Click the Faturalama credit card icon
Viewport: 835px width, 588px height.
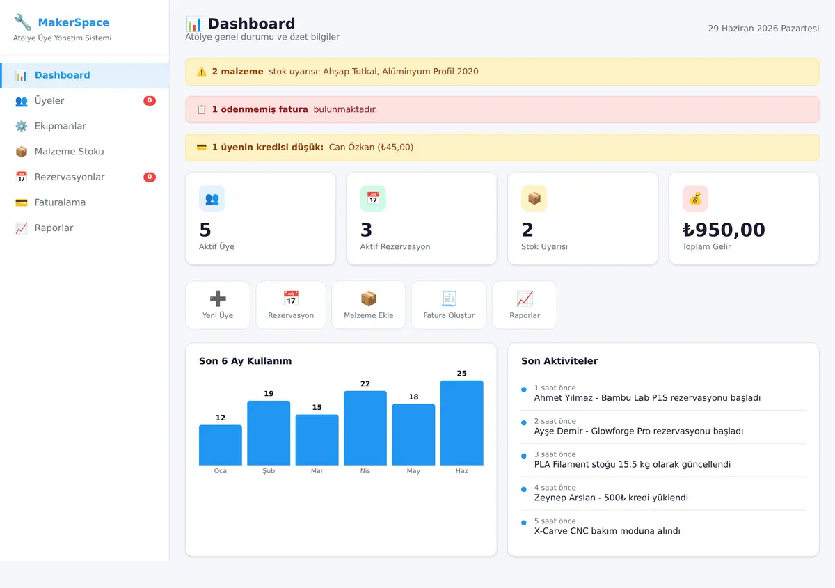pos(22,202)
